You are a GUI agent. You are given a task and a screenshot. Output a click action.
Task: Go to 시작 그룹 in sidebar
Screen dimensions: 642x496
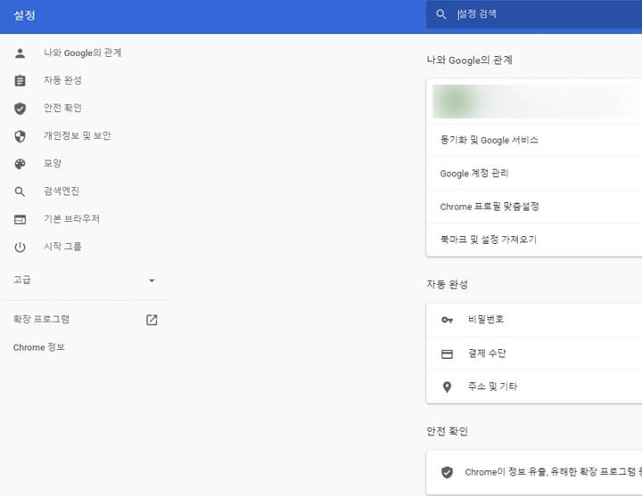pyautogui.click(x=62, y=247)
